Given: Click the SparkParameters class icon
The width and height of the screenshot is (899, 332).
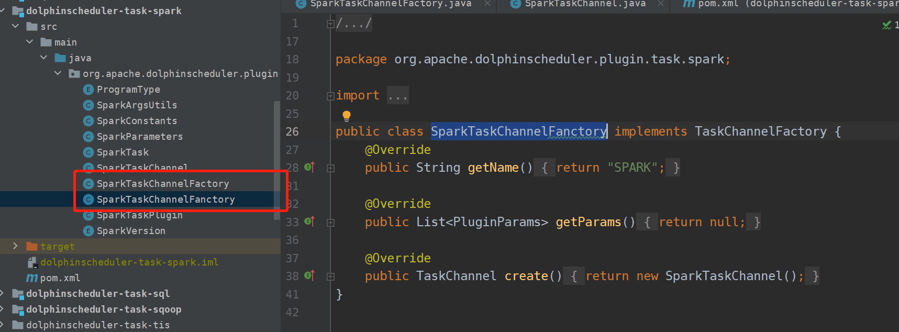Looking at the screenshot, I should click(x=88, y=137).
